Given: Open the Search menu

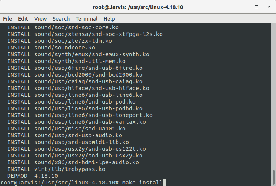Looking at the screenshot, I should pyautogui.click(x=61, y=19).
